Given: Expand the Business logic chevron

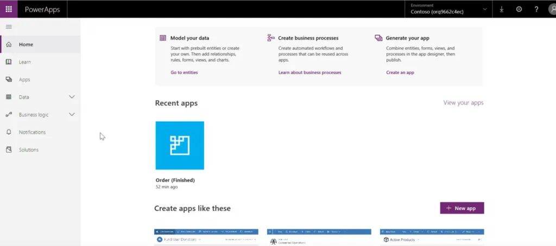Looking at the screenshot, I should tap(72, 115).
